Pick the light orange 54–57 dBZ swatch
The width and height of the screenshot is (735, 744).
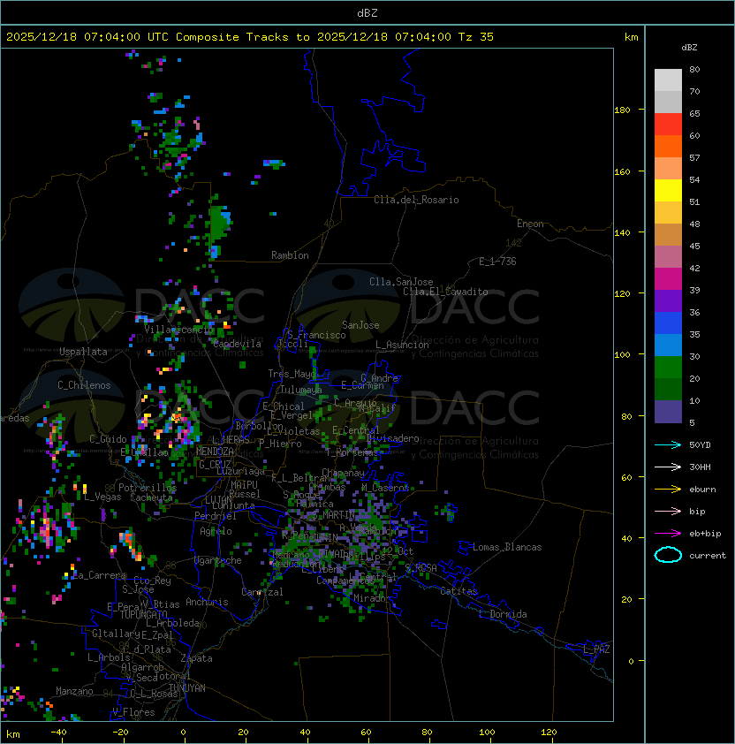(668, 169)
